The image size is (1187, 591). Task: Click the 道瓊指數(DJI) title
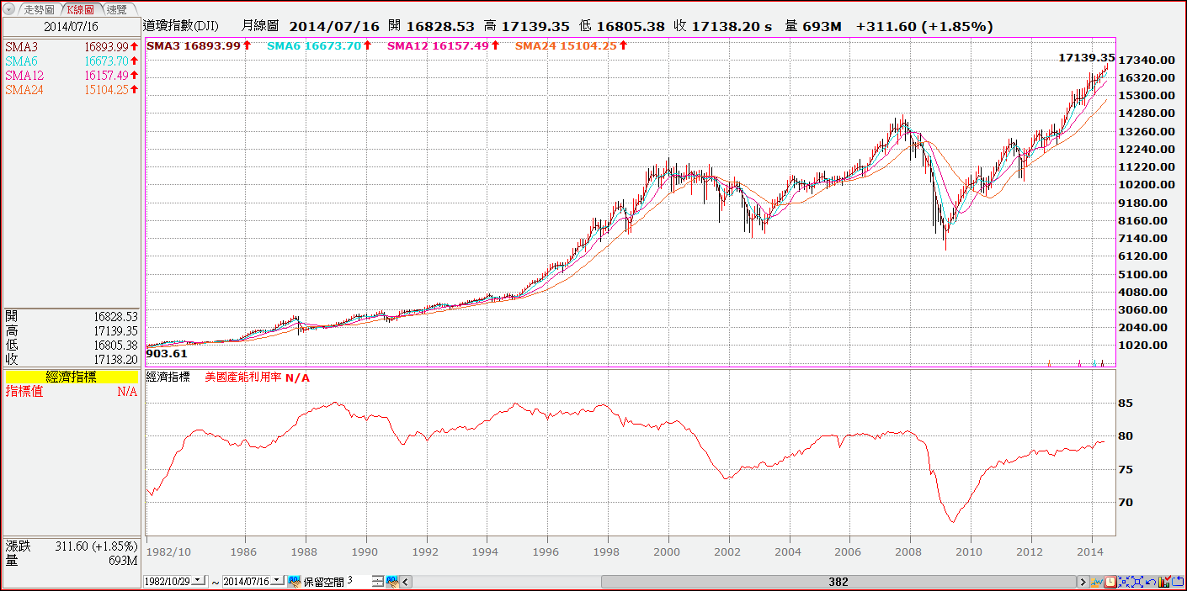tap(181, 27)
